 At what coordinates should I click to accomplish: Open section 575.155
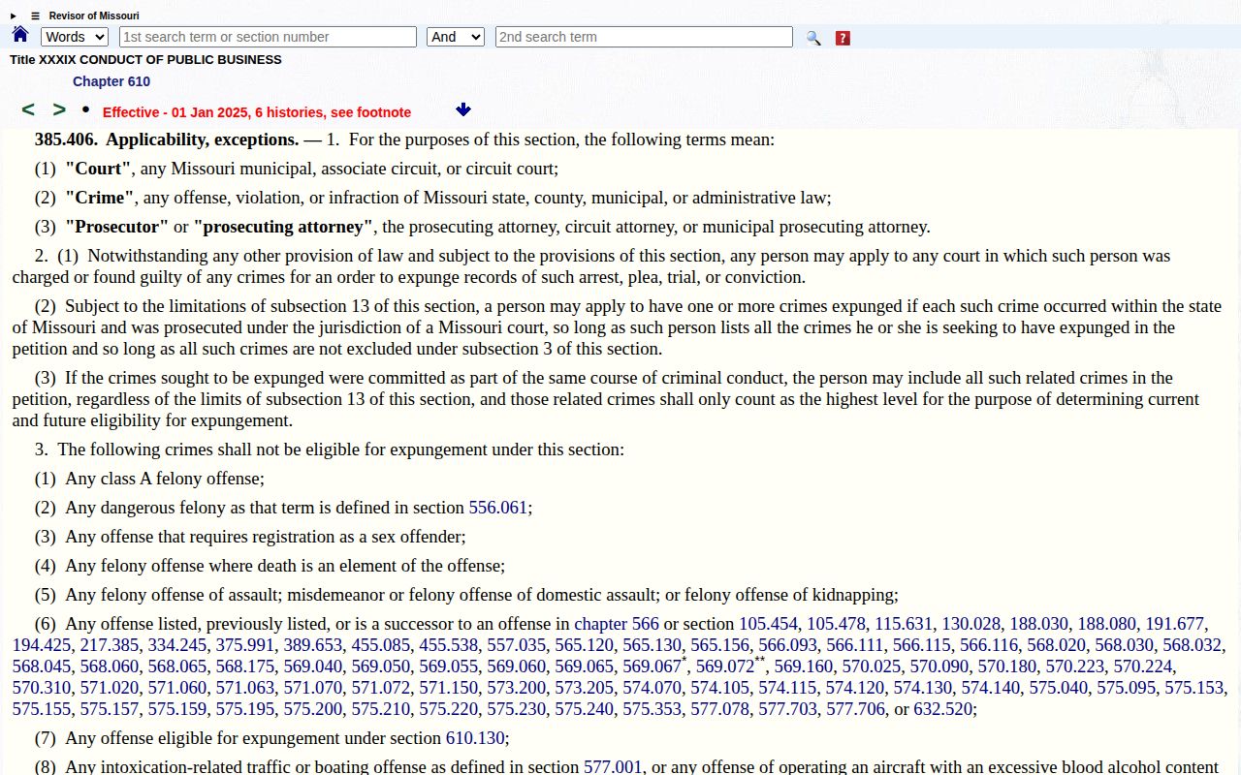pyautogui.click(x=42, y=709)
